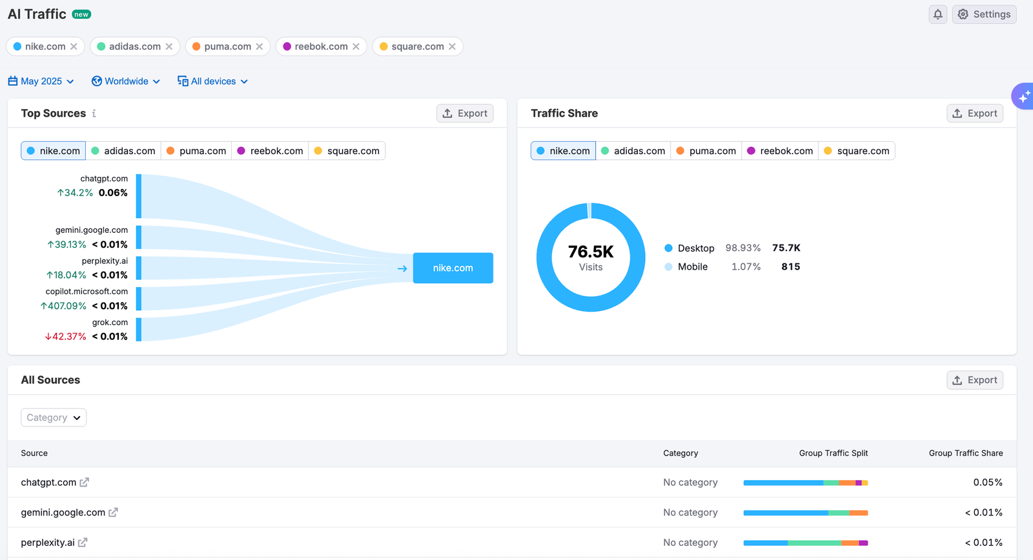Click the Top Sources info icon
The width and height of the screenshot is (1033, 560).
tap(94, 113)
